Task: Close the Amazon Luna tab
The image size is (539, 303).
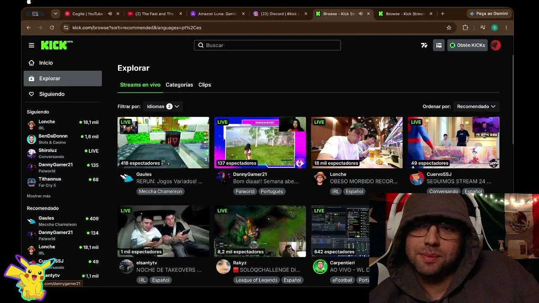Action: pyautogui.click(x=243, y=14)
